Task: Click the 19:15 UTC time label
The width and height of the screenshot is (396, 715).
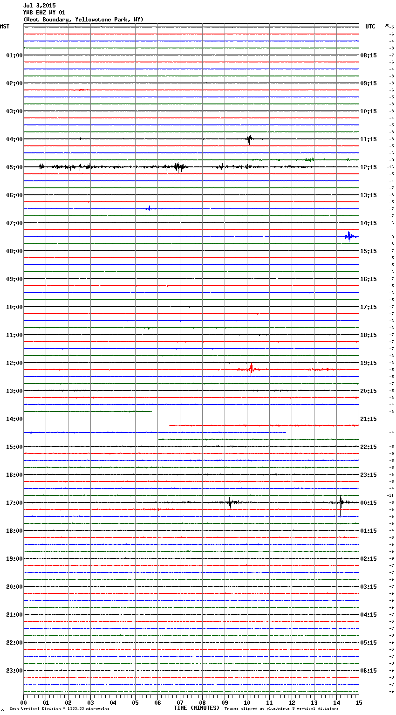Action: (x=369, y=363)
